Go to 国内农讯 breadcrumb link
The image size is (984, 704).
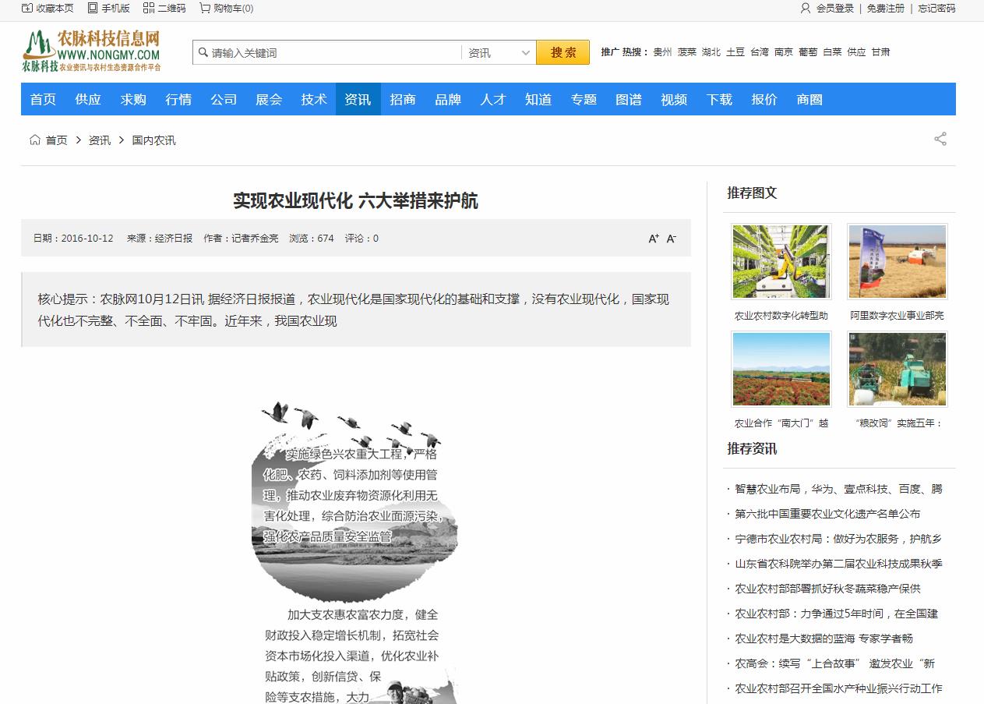tap(153, 140)
